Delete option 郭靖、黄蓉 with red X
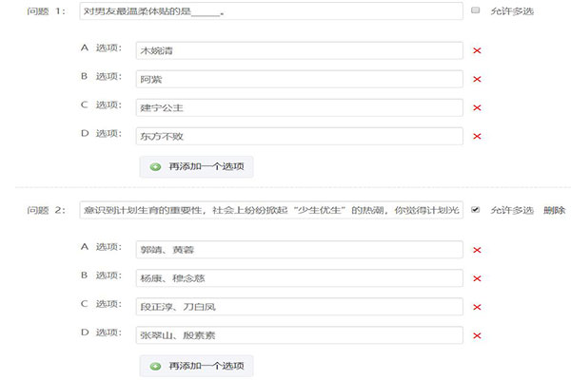571x380 pixels. 477,250
